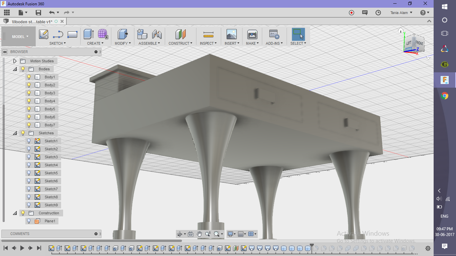The width and height of the screenshot is (456, 256).
Task: Select the 3D Print make tool
Action: 252,34
